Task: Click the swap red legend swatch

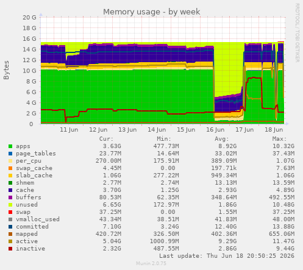Action: pos(10,212)
